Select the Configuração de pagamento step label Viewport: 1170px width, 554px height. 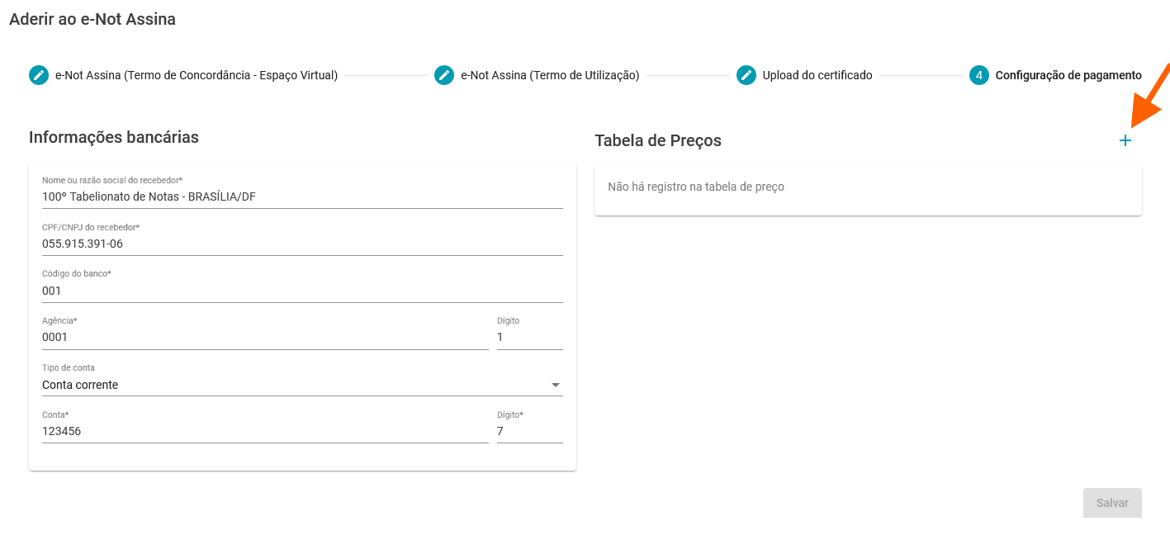[1068, 75]
